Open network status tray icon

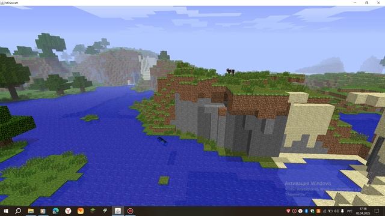tap(324, 211)
